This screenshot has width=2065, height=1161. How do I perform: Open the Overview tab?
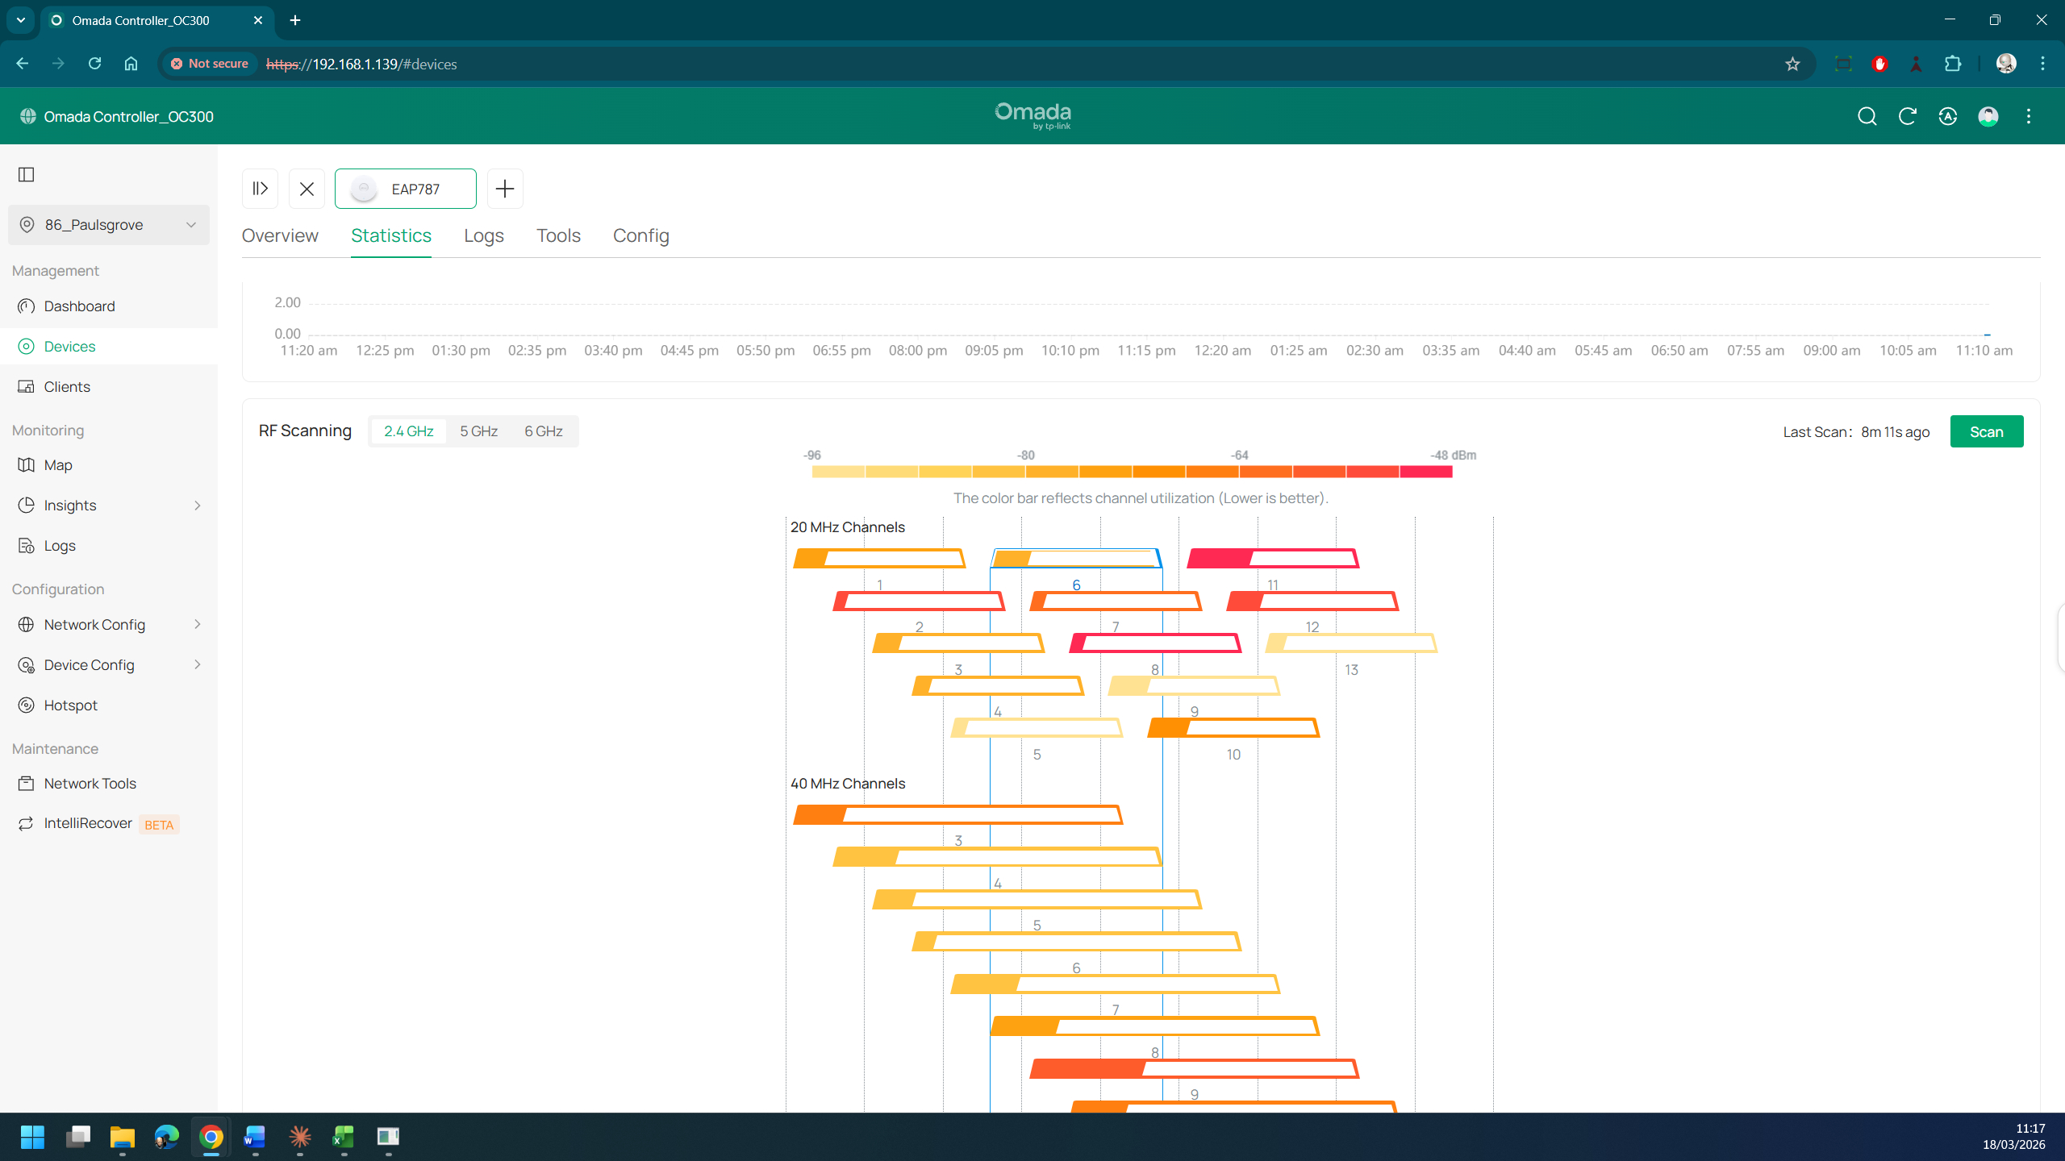click(x=280, y=235)
